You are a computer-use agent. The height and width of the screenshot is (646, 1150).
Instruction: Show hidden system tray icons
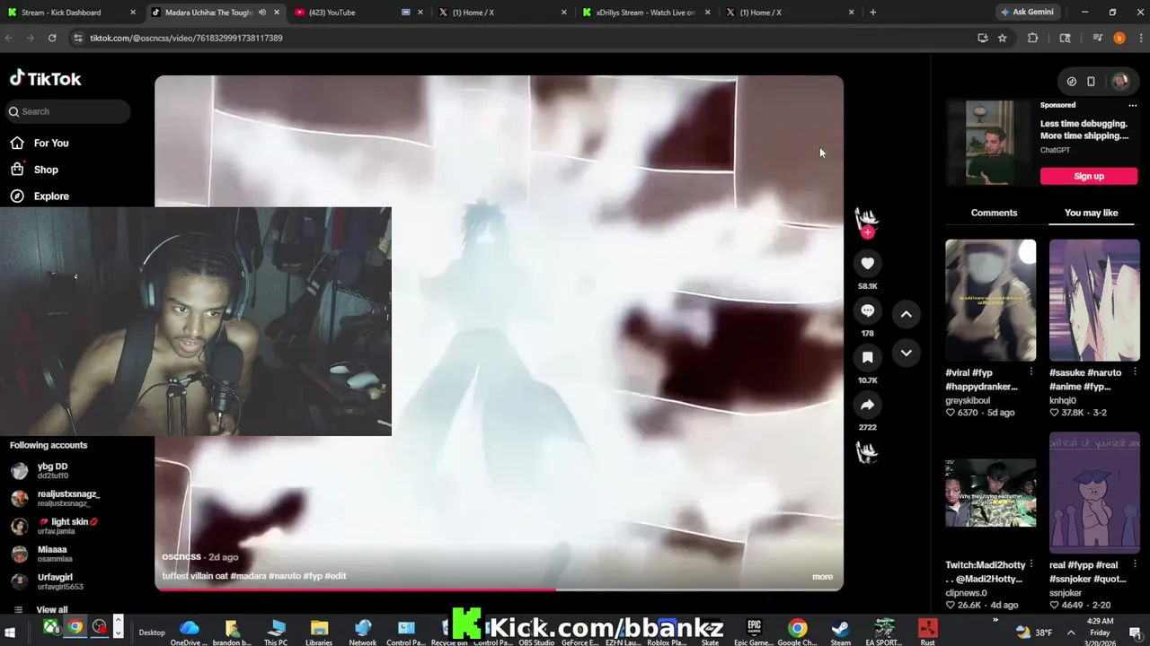1070,632
